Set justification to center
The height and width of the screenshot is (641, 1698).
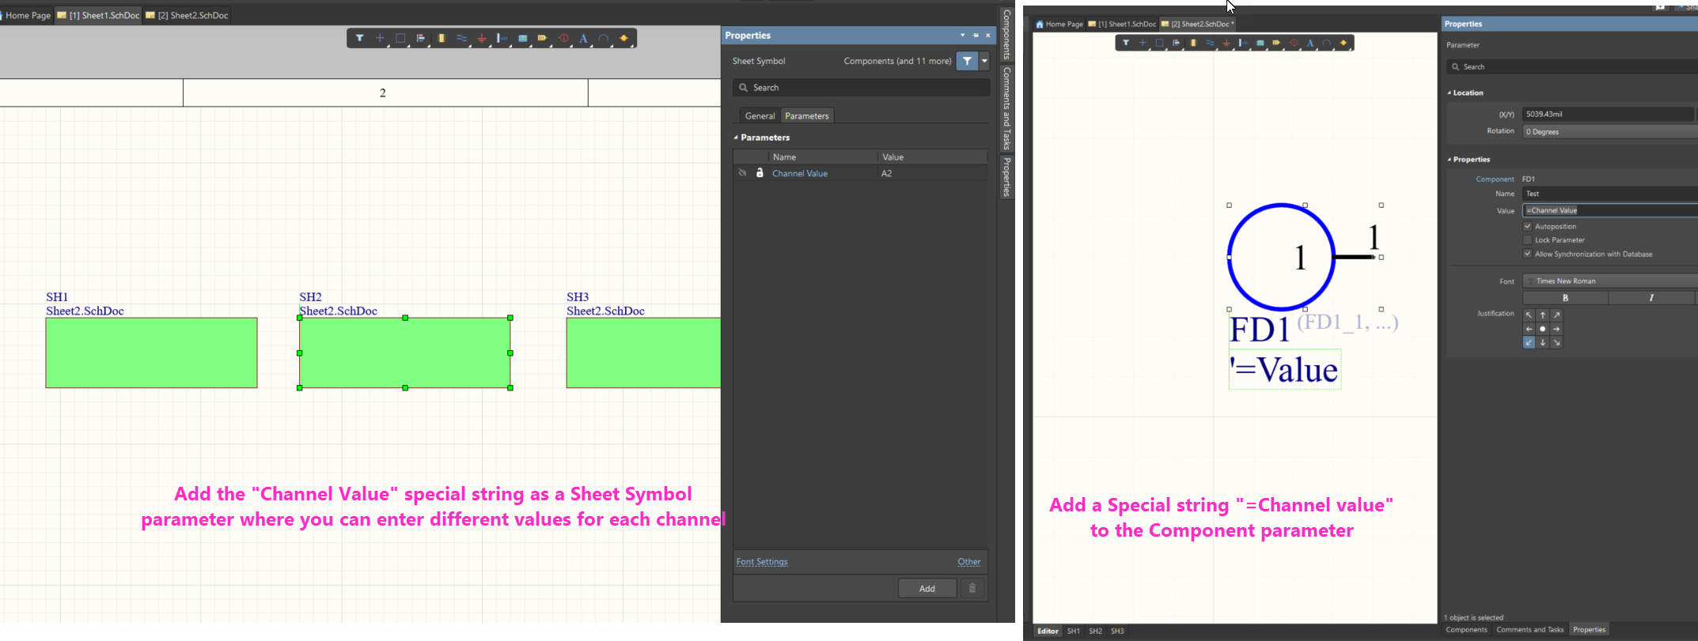tap(1543, 329)
